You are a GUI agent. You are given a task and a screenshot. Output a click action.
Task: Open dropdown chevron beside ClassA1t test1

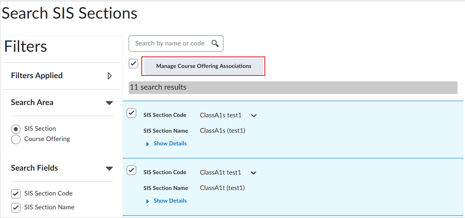pyautogui.click(x=254, y=173)
